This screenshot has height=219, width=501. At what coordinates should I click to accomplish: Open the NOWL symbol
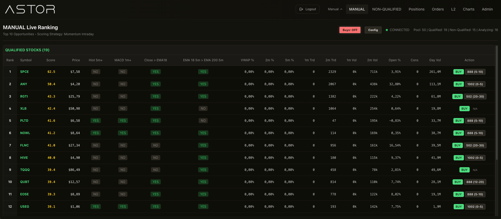click(25, 133)
